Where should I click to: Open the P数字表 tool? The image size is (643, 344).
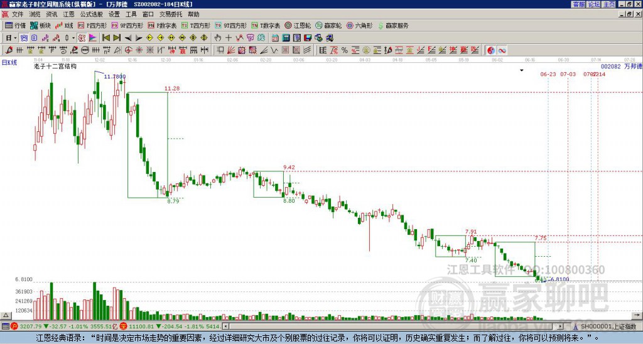click(x=162, y=25)
